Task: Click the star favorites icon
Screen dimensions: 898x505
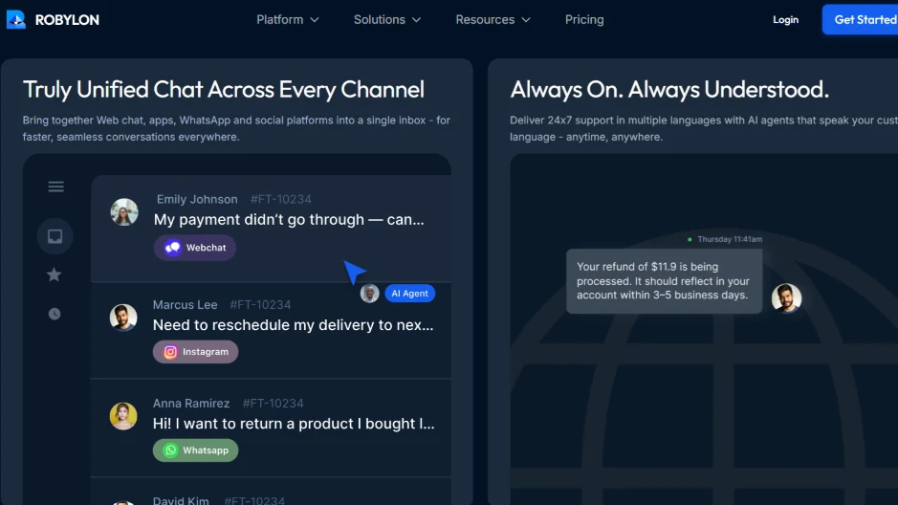Action: point(54,274)
